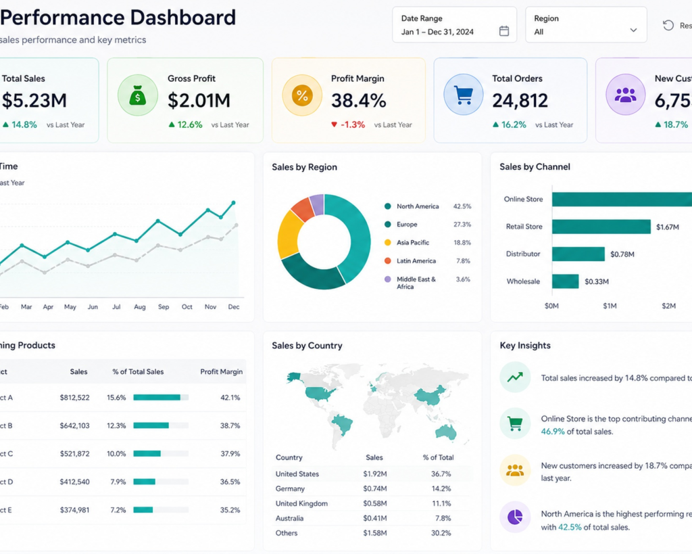The image size is (692, 554).
Task: Click the Profit Margin percent icon
Action: click(x=302, y=95)
